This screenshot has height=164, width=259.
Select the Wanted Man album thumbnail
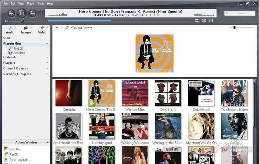(135, 93)
